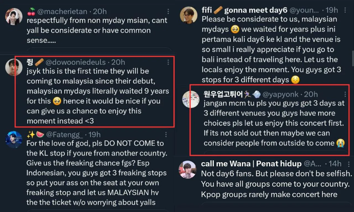The width and height of the screenshot is (354, 212).
Task: Click display name "call me Wana | Penat hidup"
Action: [251, 164]
